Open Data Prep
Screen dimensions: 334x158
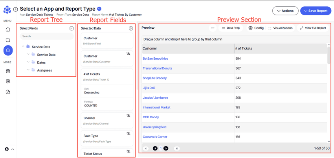pyautogui.click(x=231, y=28)
